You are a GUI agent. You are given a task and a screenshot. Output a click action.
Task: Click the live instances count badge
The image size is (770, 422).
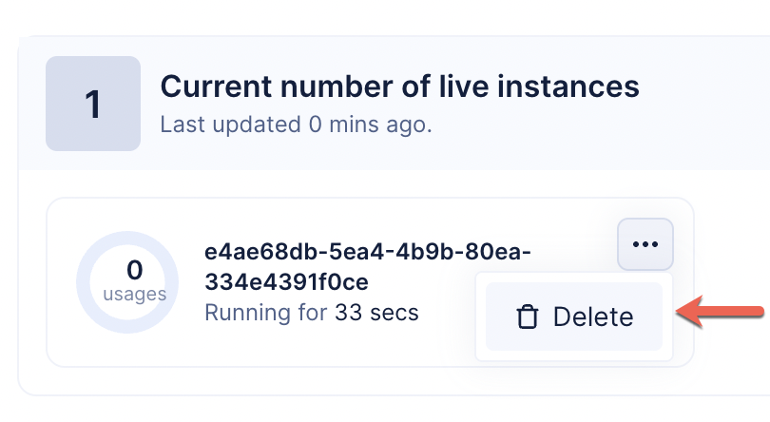[x=93, y=104]
